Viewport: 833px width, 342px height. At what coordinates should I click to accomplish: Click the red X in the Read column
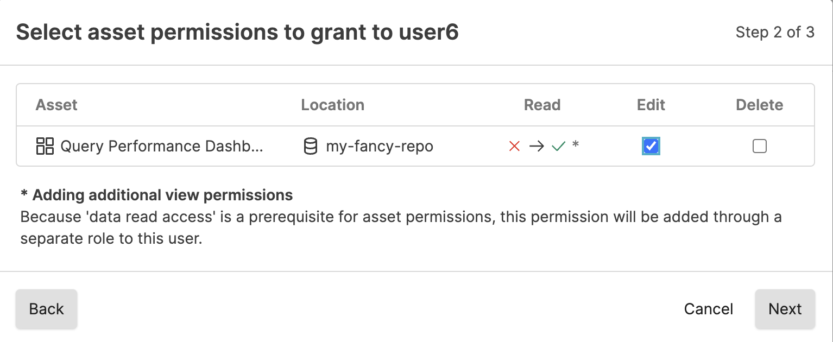(514, 145)
